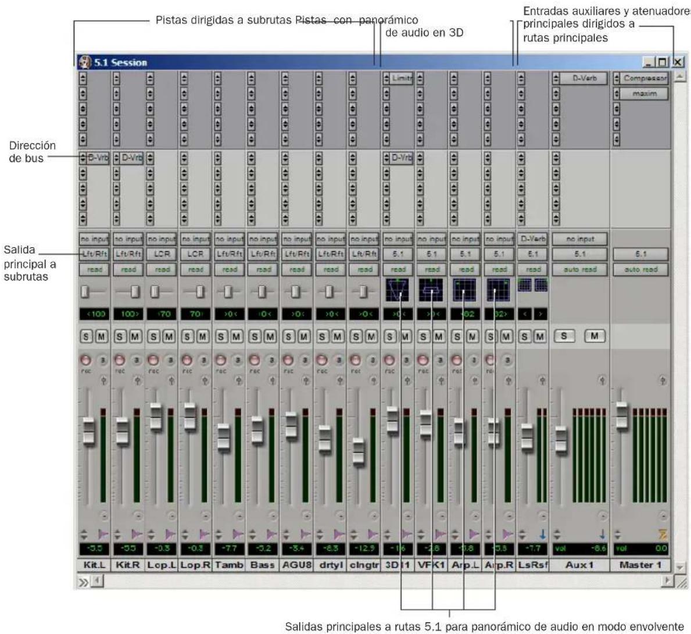
Task: Click the purple output window icon on VFK1
Action: point(441,535)
